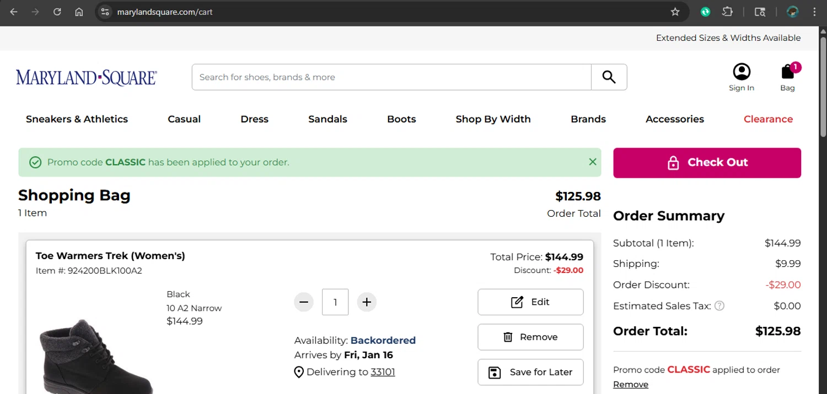View site information icon in the address bar
827x394 pixels.
(105, 12)
